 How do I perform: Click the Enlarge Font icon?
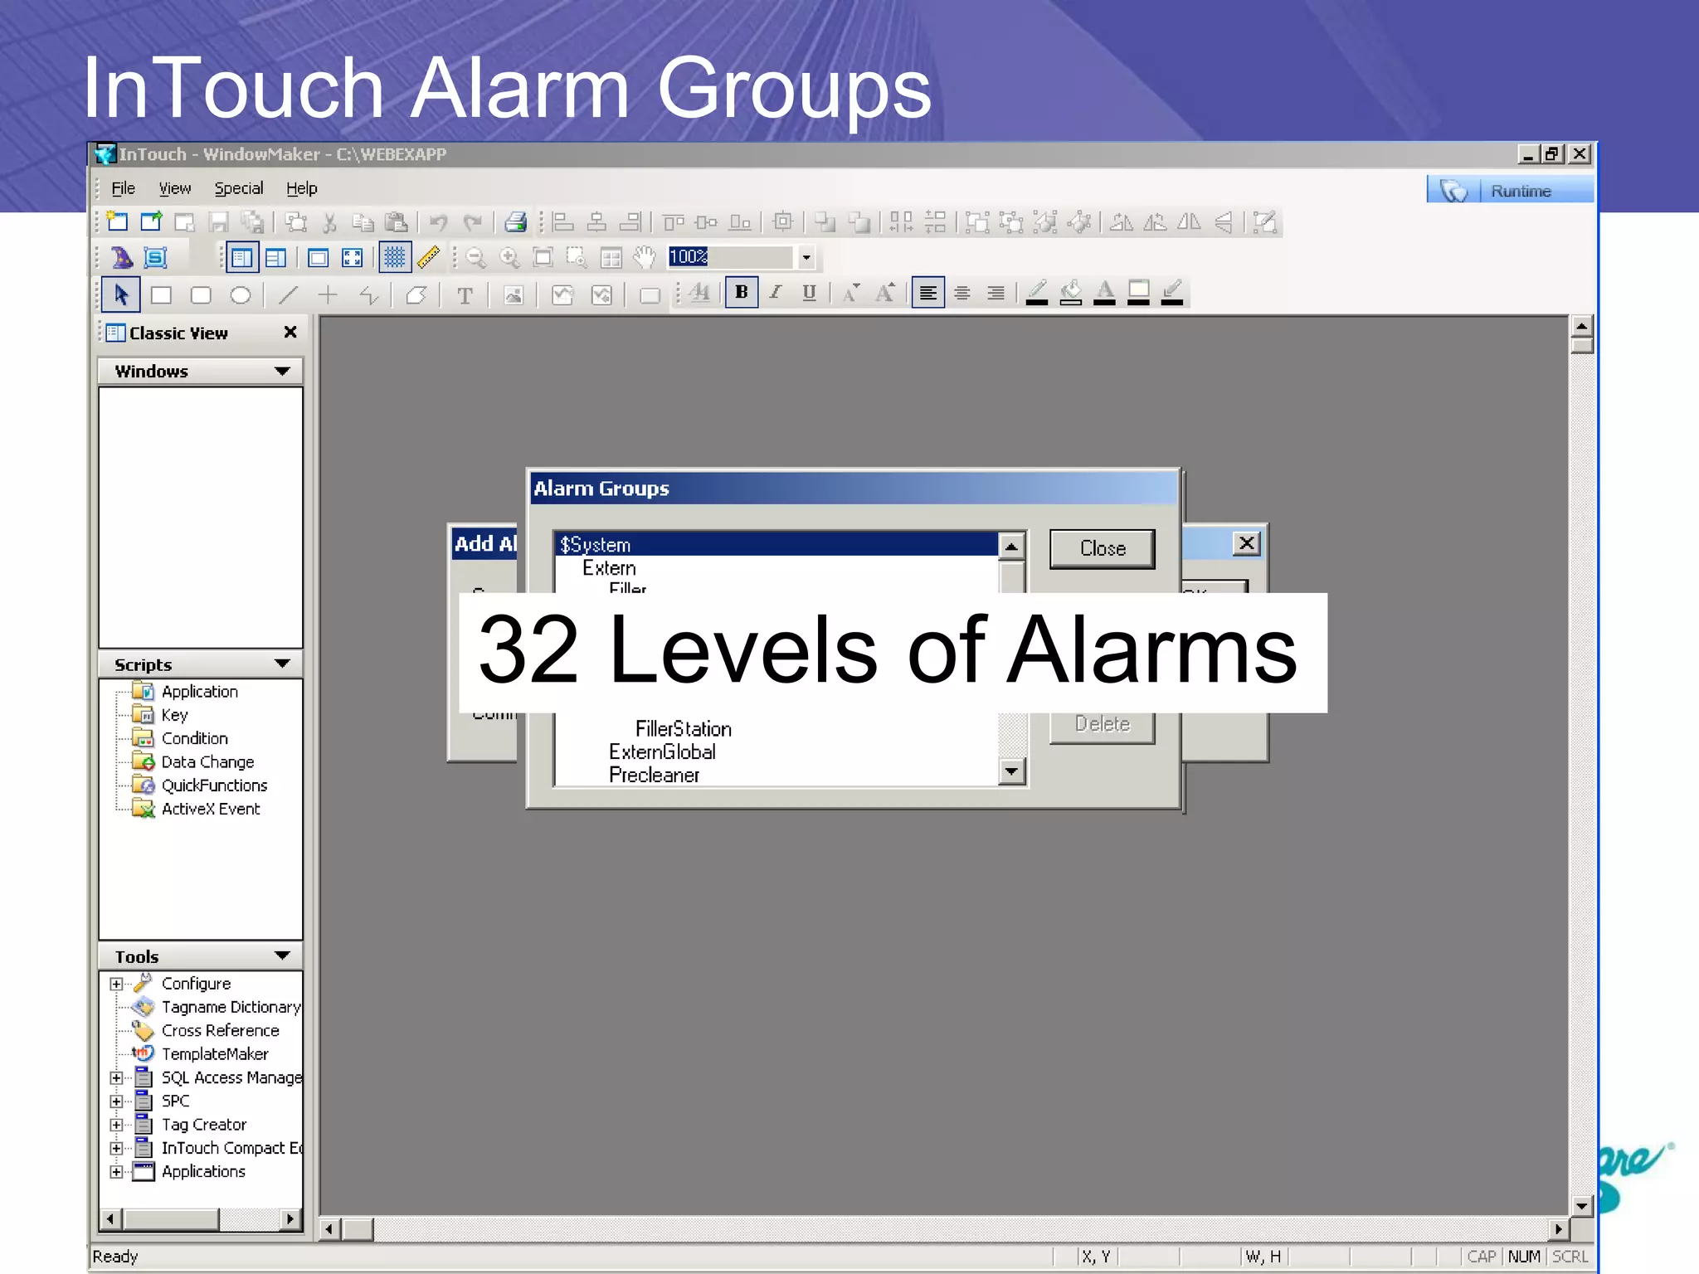tap(886, 293)
